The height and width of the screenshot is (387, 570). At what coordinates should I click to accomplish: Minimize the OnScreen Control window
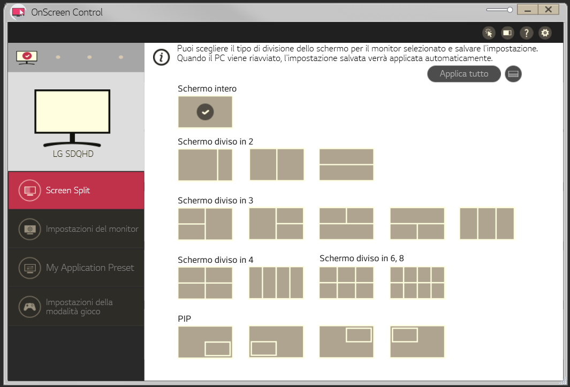pos(528,10)
